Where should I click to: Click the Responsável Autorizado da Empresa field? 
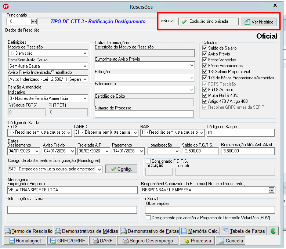[x=204, y=190]
